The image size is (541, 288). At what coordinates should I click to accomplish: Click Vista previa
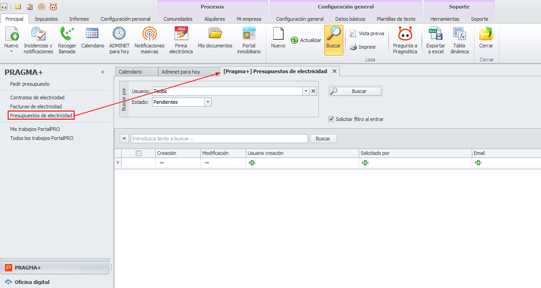pos(367,33)
